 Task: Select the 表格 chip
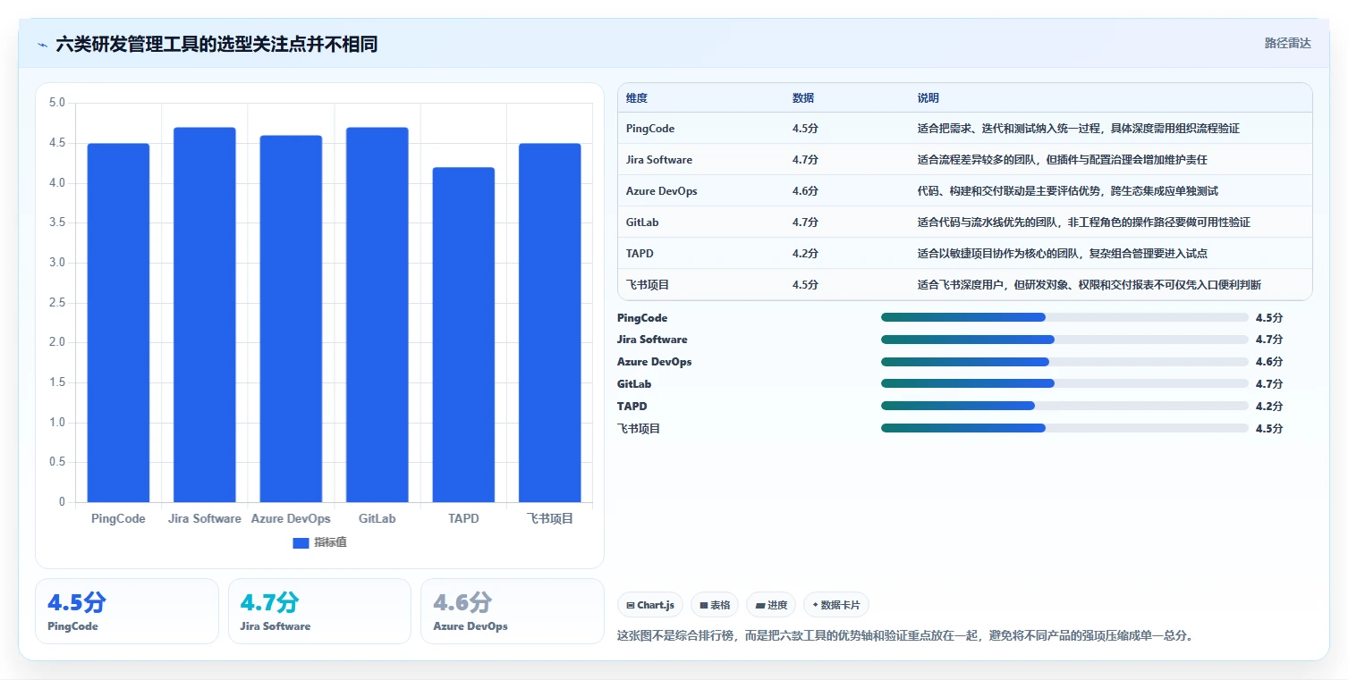pos(715,605)
